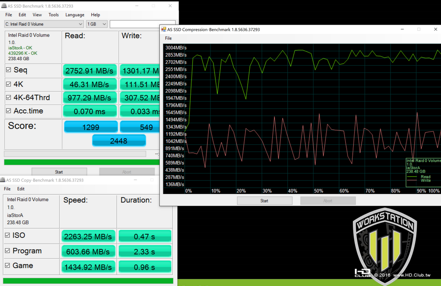The height and width of the screenshot is (286, 441).
Task: Click the iaStorA - OK driver status text
Action: pos(20,48)
